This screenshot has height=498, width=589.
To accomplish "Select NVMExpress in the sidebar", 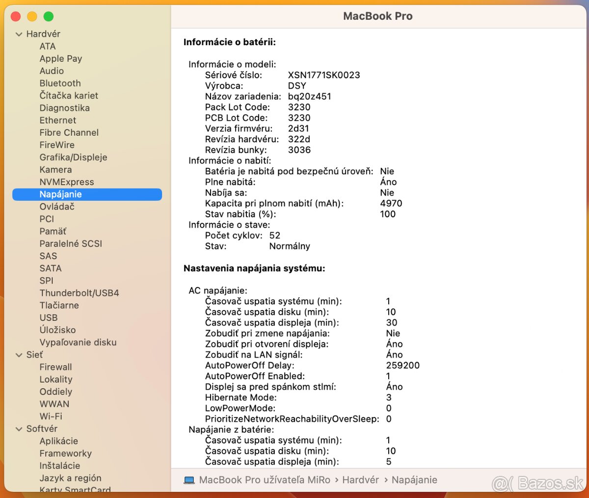I will [x=67, y=182].
